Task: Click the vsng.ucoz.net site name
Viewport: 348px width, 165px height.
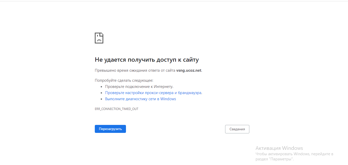Action: point(189,70)
